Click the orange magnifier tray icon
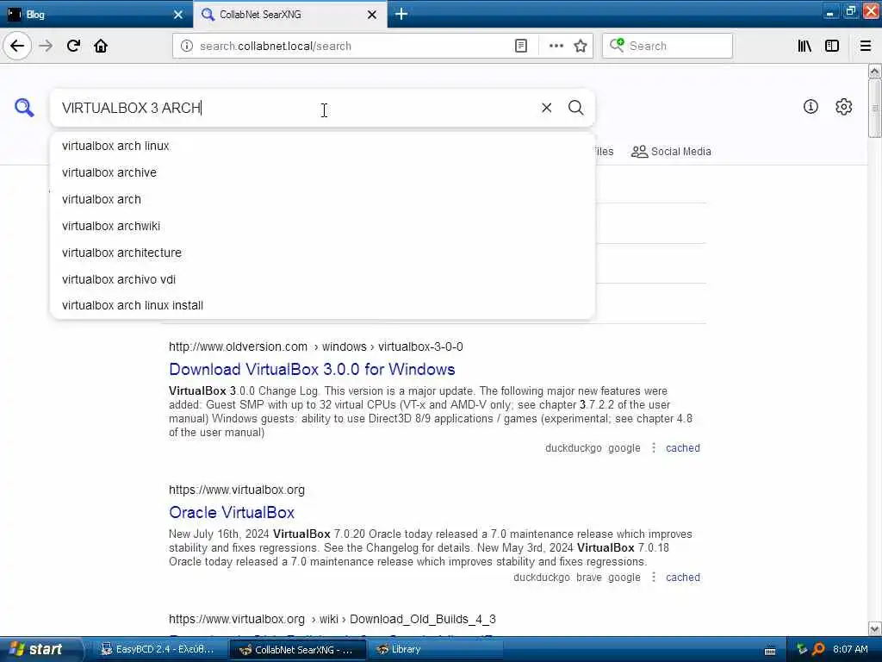Viewport: 882px width, 662px height. pyautogui.click(x=818, y=650)
